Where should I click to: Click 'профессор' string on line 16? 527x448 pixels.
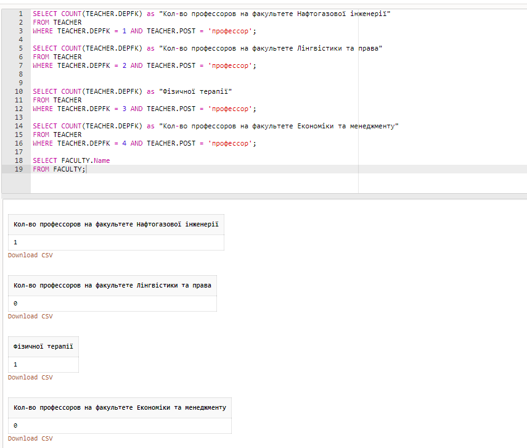[x=230, y=143]
